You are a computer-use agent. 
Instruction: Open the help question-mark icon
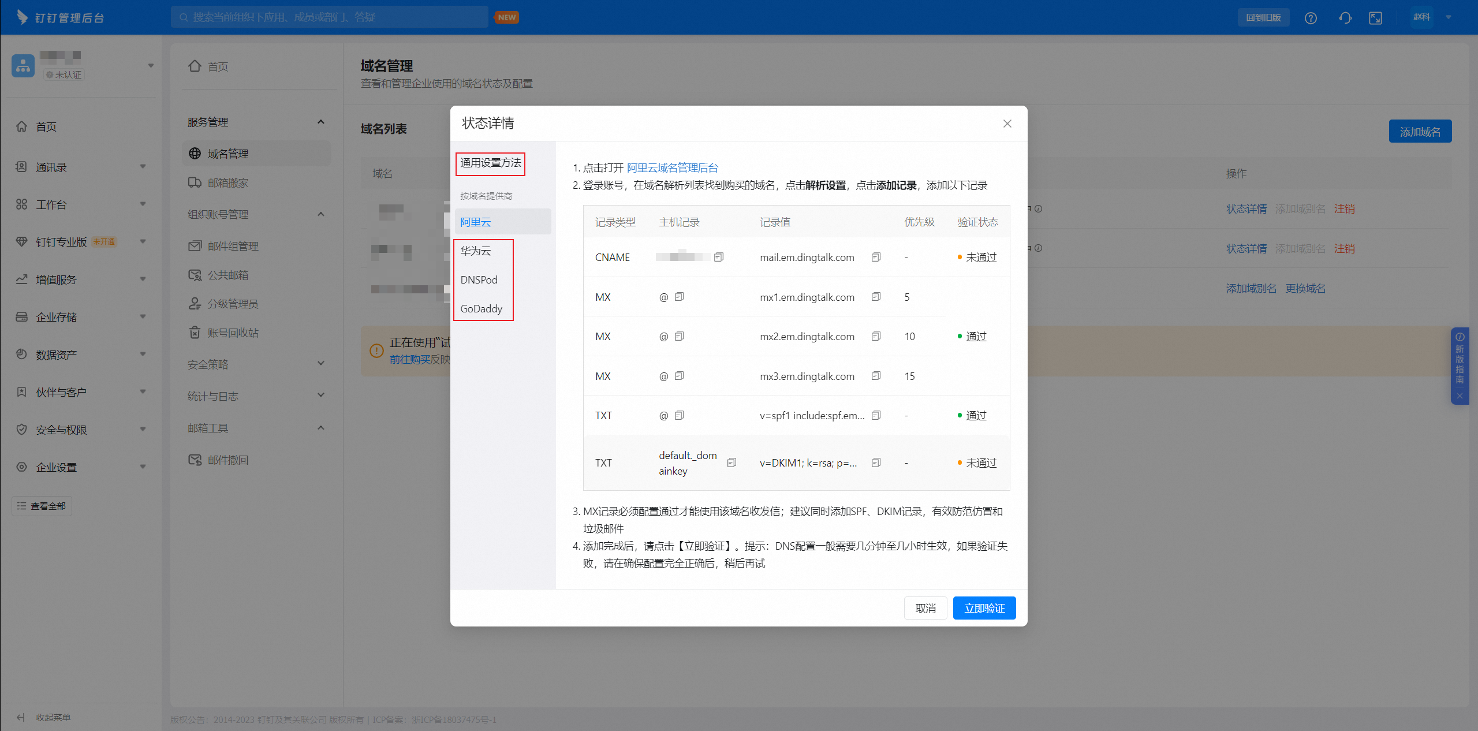click(1311, 18)
